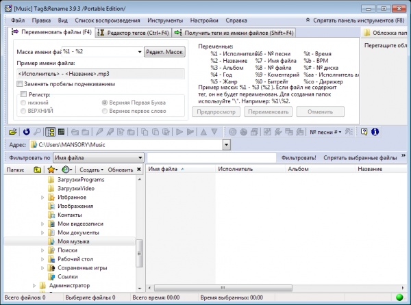Image resolution: width=411 pixels, height=305 pixels.
Task: Switch to 'Редактор тегов (Ctrl+F4)' tab
Action: (134, 32)
